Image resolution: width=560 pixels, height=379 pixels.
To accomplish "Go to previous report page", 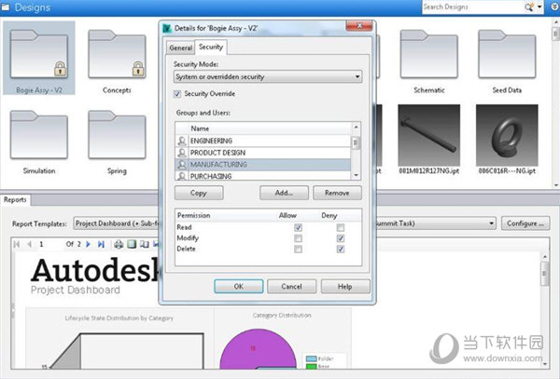I will pyautogui.click(x=29, y=244).
